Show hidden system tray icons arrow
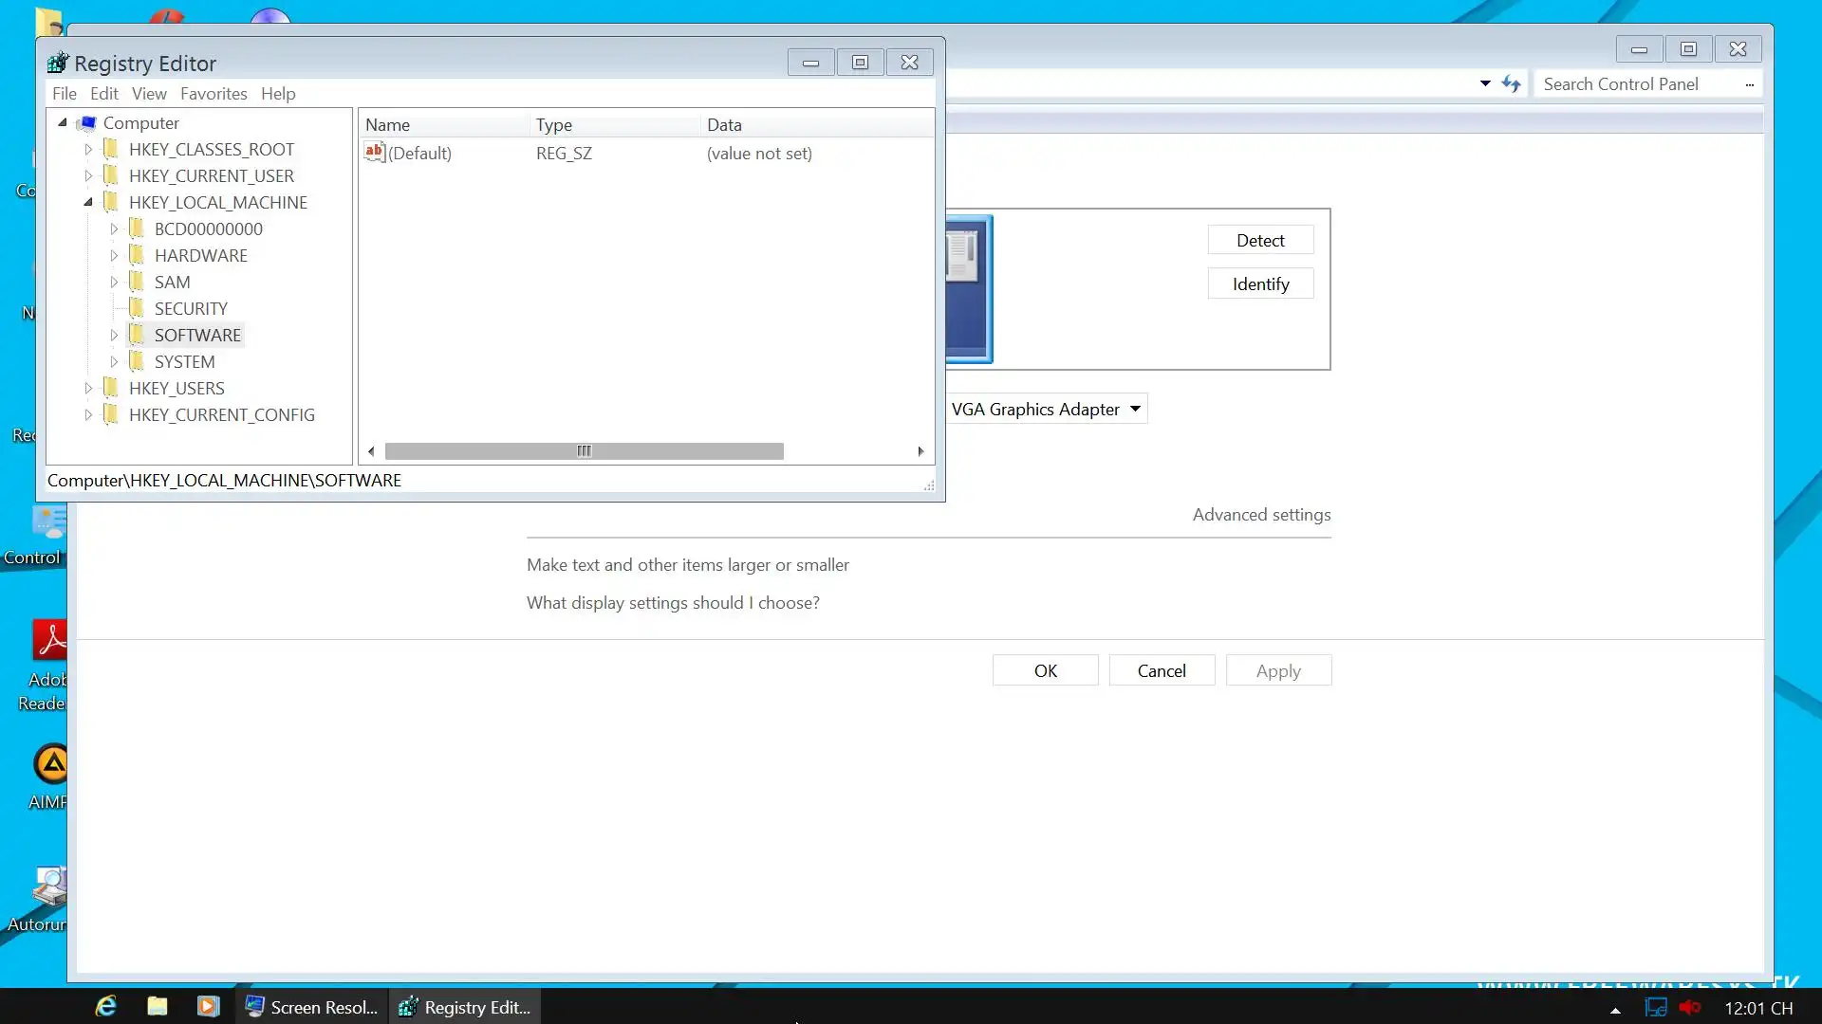Viewport: 1822px width, 1024px height. 1615,1010
